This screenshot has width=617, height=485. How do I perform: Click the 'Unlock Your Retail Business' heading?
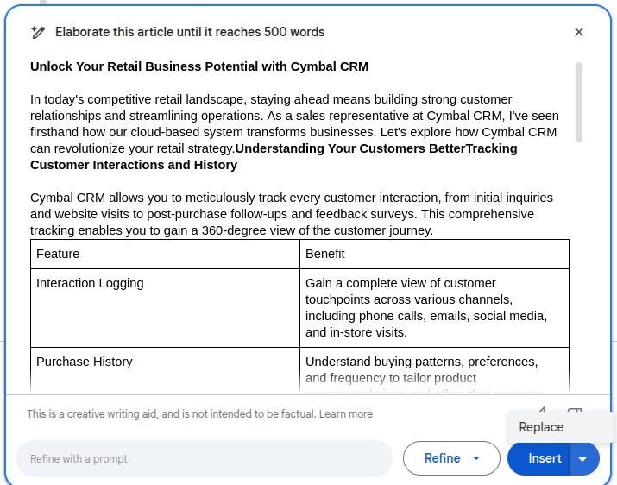tap(199, 66)
